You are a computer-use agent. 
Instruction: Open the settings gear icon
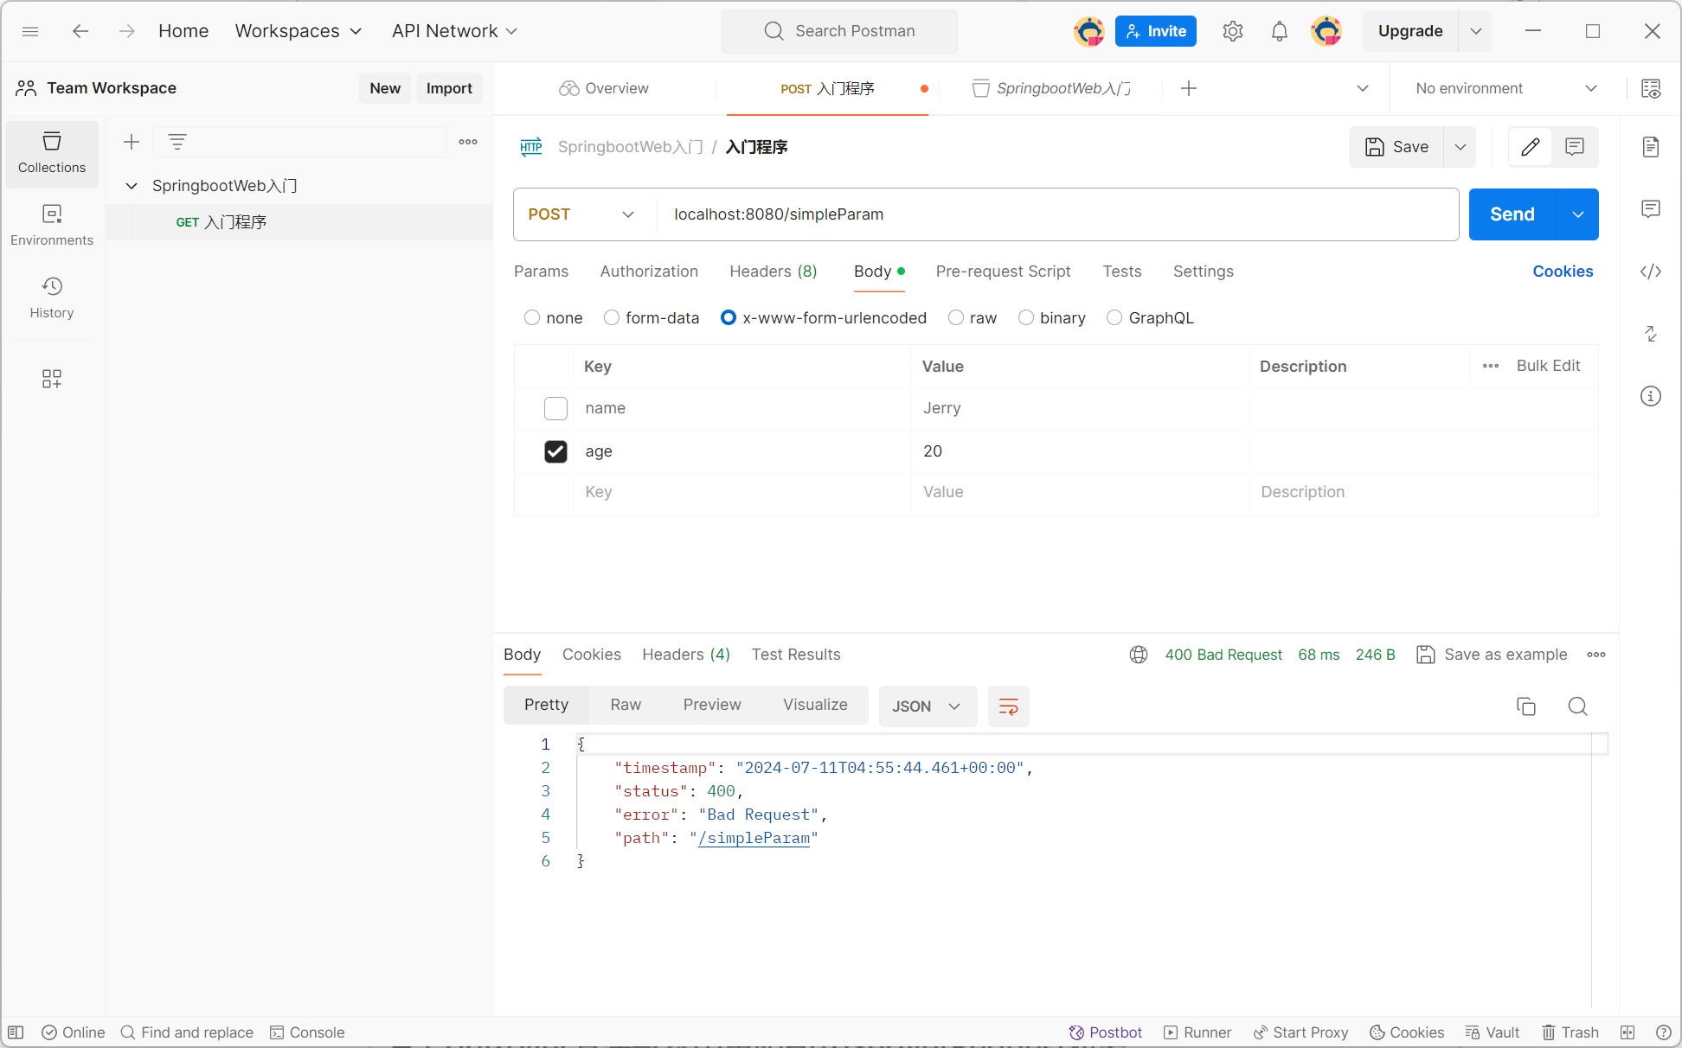coord(1233,31)
